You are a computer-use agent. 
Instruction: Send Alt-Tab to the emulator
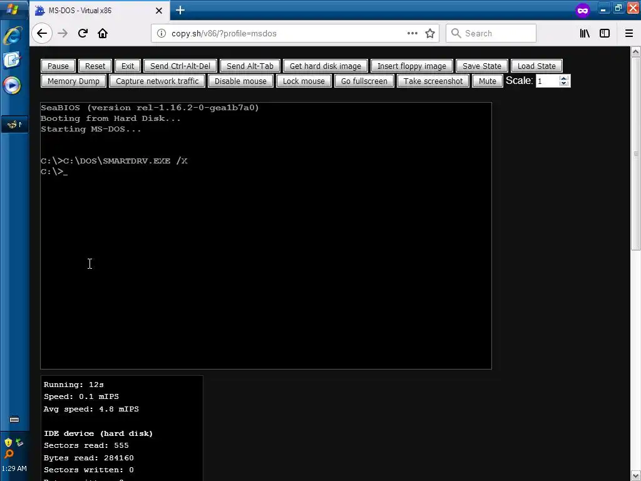250,66
